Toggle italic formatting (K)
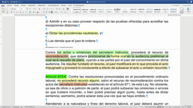Viewport: 193px width, 108px height. pos(14,12)
